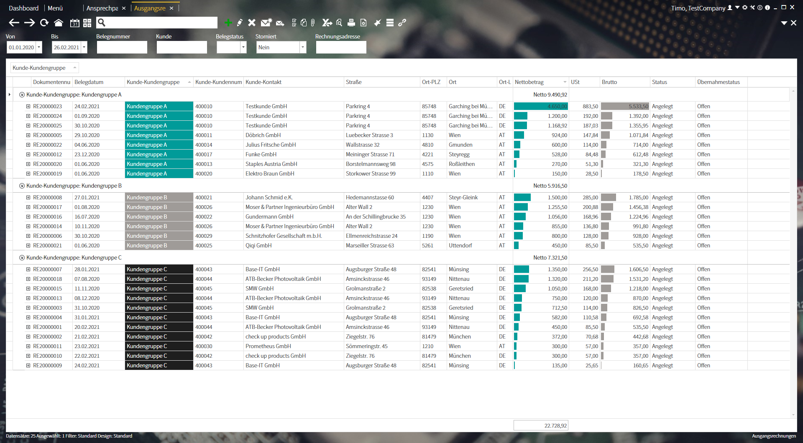Image resolution: width=803 pixels, height=443 pixels.
Task: Click the delete X icon in toolbar
Action: coord(251,23)
